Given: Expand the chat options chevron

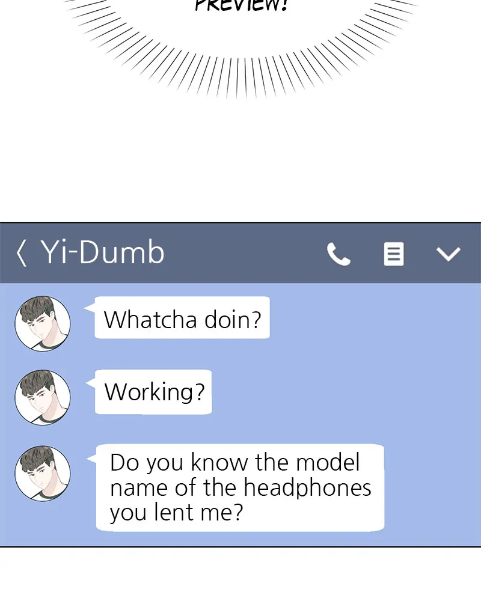Looking at the screenshot, I should (449, 254).
